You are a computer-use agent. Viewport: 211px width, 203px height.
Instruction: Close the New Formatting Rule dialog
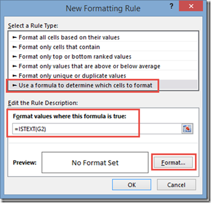191,7
